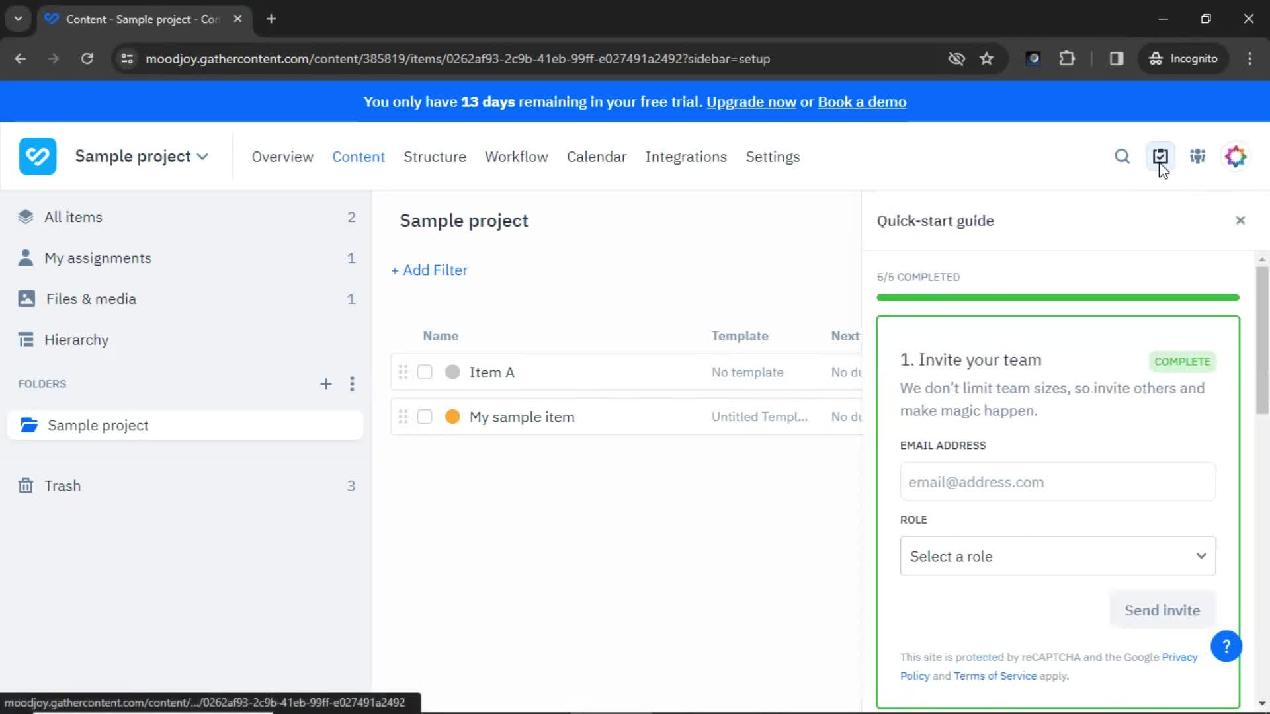Click the Untitled Templ... cell
The image size is (1270, 714).
[x=759, y=417]
